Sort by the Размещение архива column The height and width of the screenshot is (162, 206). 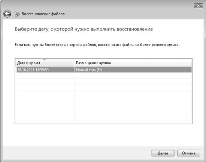133,63
